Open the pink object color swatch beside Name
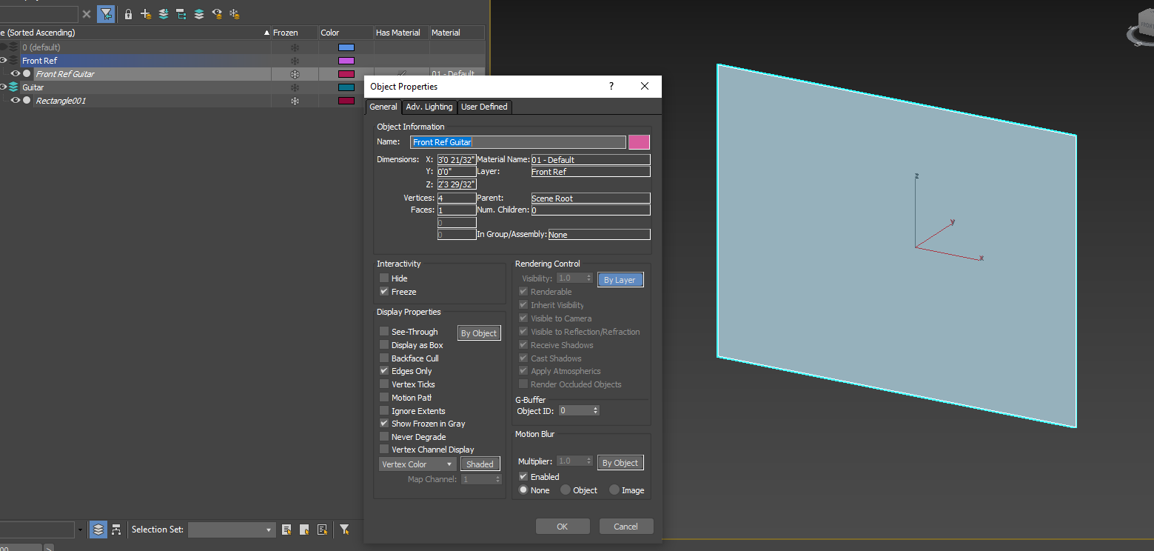1154x551 pixels. (x=639, y=142)
